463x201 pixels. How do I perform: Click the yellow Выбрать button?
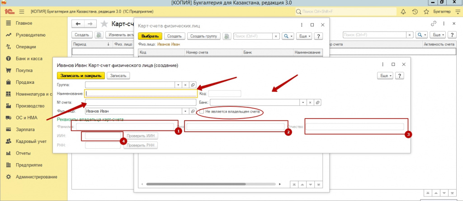pos(150,36)
